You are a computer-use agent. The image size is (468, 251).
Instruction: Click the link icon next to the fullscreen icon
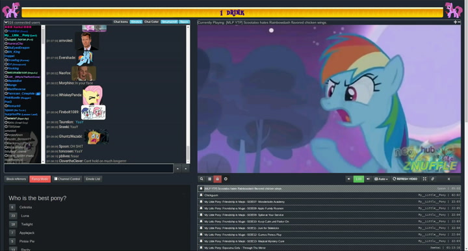[432, 179]
